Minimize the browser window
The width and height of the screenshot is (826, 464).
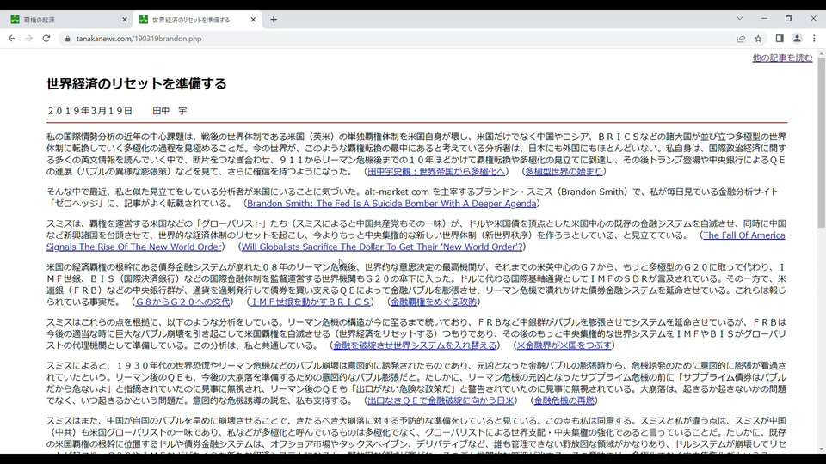[764, 18]
